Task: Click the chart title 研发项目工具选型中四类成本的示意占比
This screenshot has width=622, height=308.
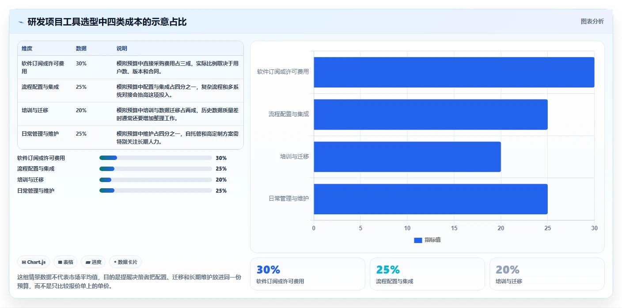Action: pos(107,22)
